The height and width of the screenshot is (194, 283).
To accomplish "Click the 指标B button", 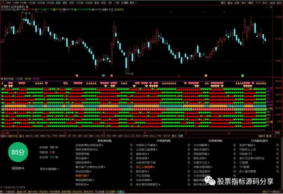I will (262, 136).
